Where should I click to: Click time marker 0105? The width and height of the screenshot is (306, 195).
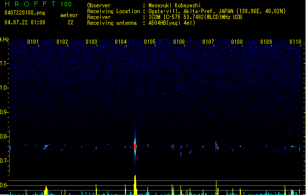click(150, 42)
